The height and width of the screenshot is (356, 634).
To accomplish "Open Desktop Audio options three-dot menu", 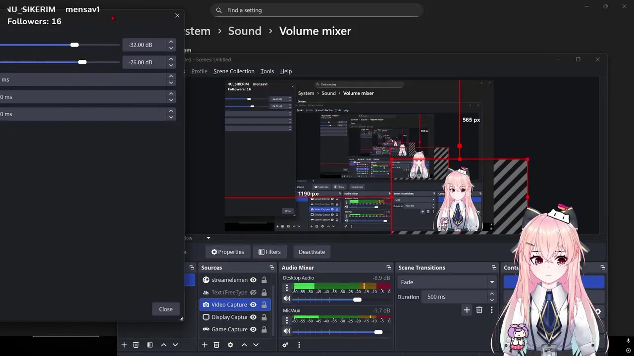I will pos(287,287).
